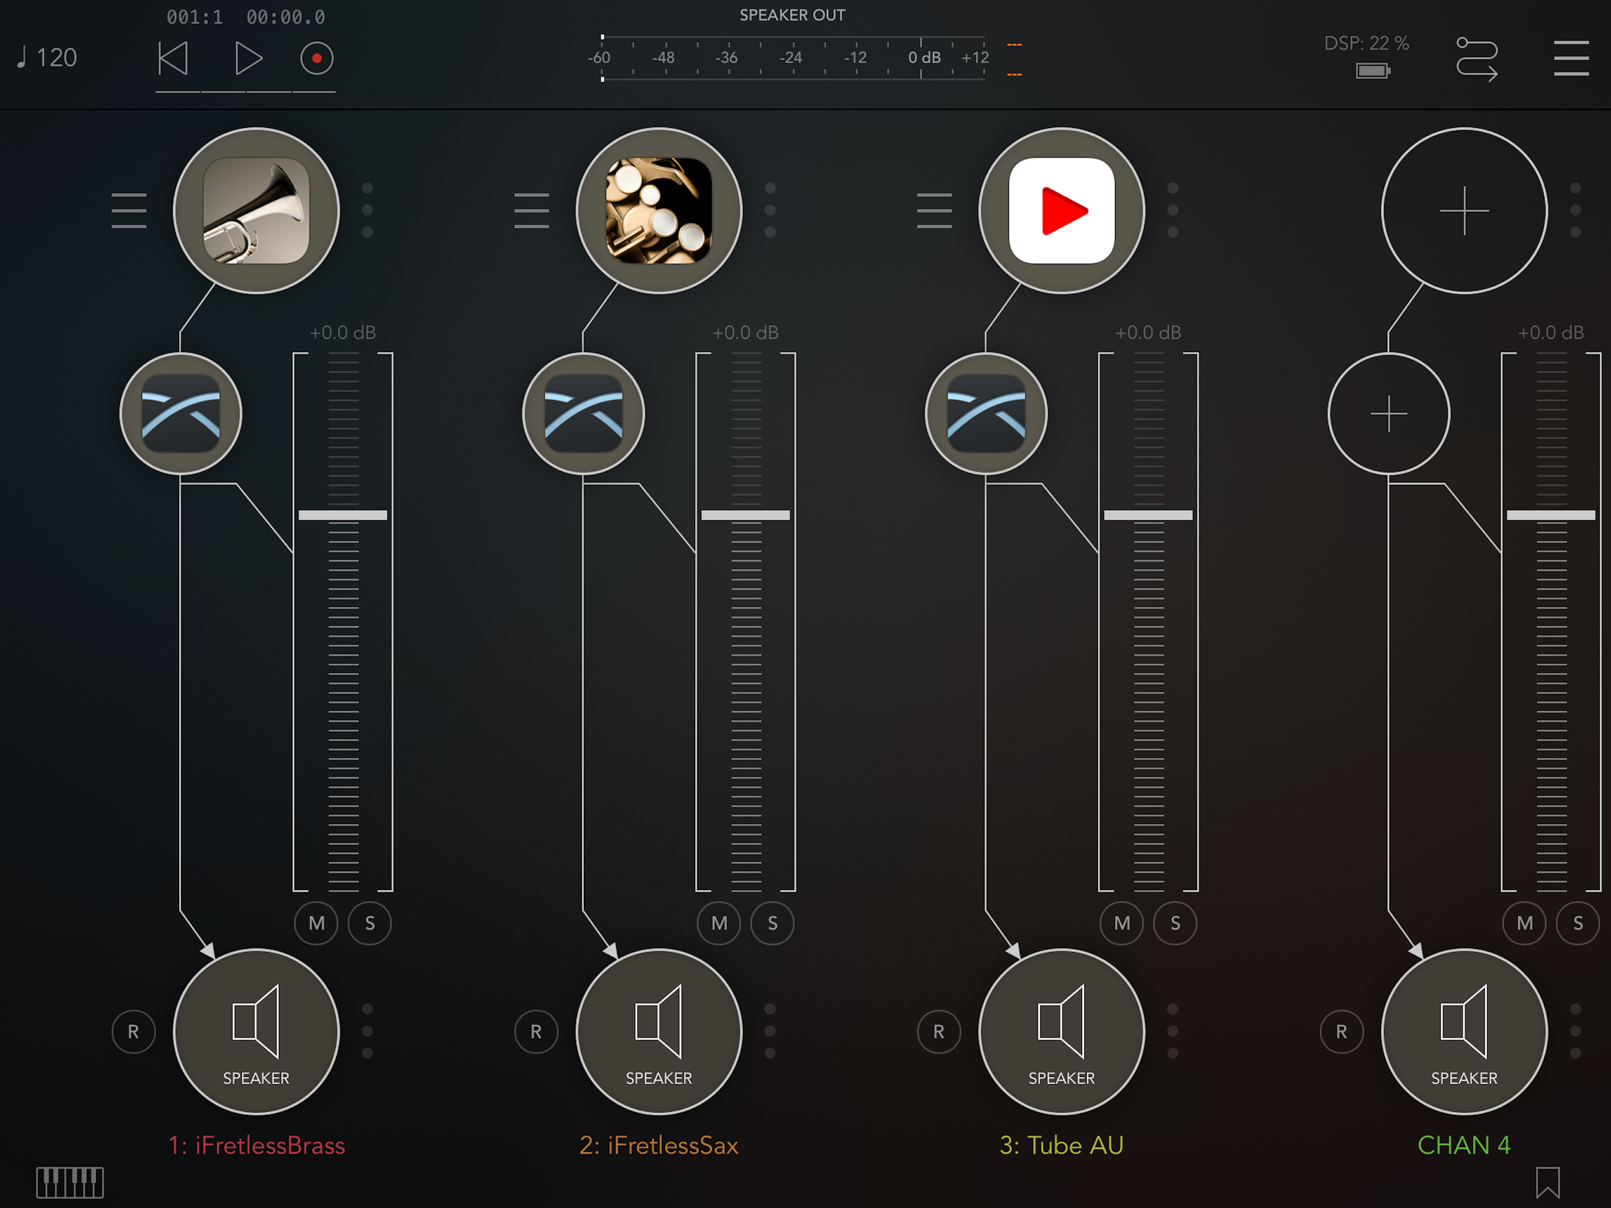Add an effect to CHAN 4 slot

click(1388, 413)
